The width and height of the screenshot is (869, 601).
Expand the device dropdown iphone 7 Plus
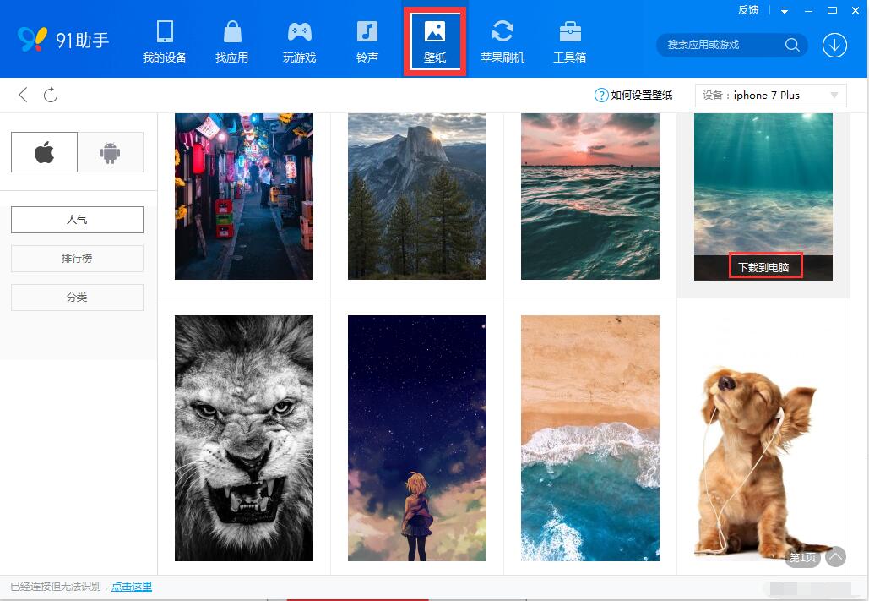pos(770,96)
